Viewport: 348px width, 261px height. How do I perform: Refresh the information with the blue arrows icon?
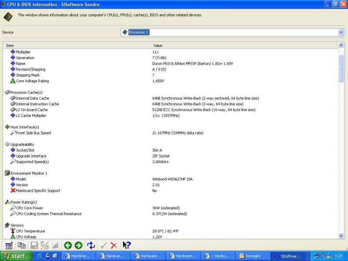(91, 245)
